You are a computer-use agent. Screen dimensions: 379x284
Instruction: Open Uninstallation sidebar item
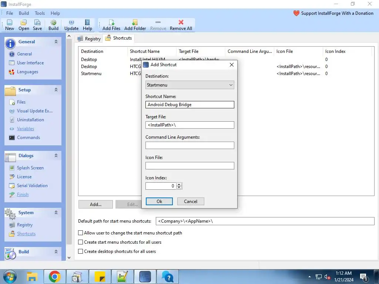pyautogui.click(x=30, y=120)
